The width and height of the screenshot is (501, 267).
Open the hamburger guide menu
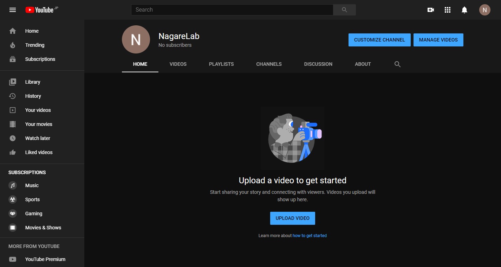click(13, 10)
